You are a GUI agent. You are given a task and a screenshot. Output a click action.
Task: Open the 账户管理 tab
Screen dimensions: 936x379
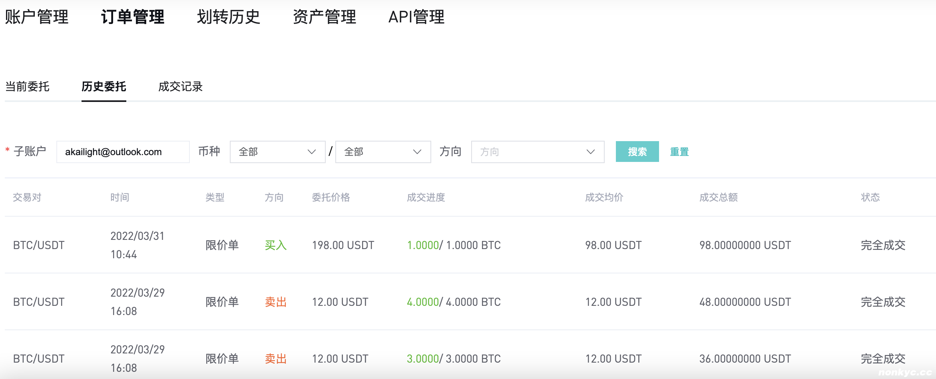[x=37, y=17]
